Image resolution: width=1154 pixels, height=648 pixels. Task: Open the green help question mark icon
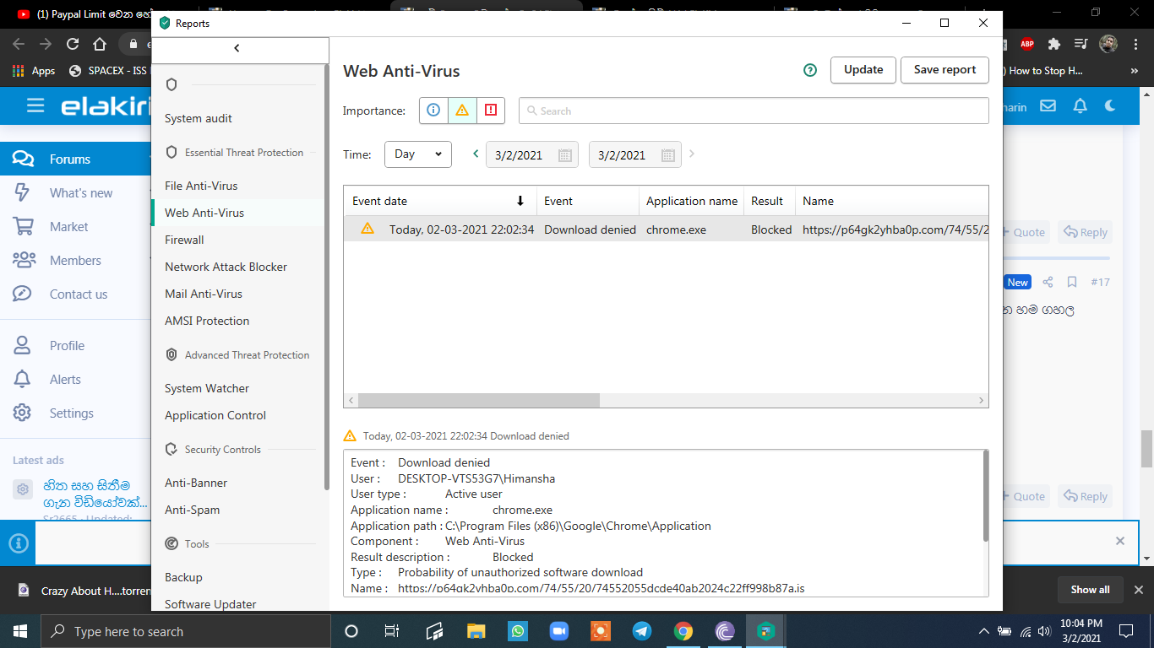pos(810,70)
